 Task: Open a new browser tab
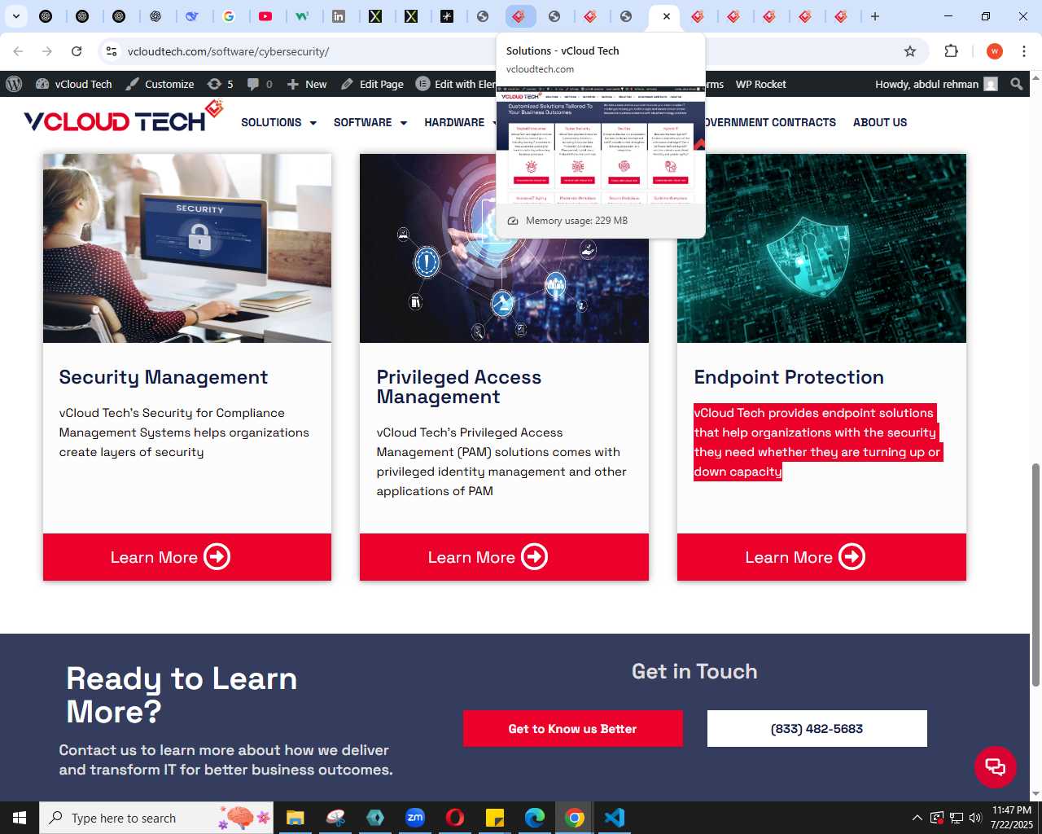(875, 16)
